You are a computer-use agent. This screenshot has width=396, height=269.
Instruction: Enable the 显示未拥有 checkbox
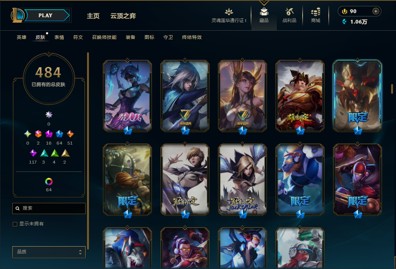(x=15, y=224)
